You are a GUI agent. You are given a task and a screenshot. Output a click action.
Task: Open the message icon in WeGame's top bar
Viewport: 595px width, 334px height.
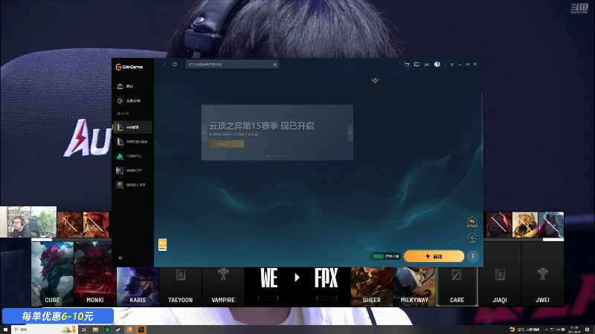click(416, 65)
